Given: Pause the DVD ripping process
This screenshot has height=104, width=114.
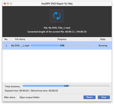Looking at the screenshot, I should (x=89, y=97).
